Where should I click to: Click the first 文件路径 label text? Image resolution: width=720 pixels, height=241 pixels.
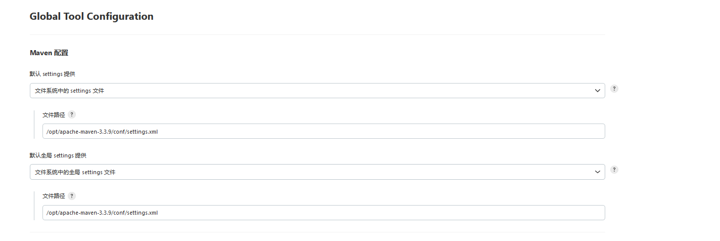(54, 115)
